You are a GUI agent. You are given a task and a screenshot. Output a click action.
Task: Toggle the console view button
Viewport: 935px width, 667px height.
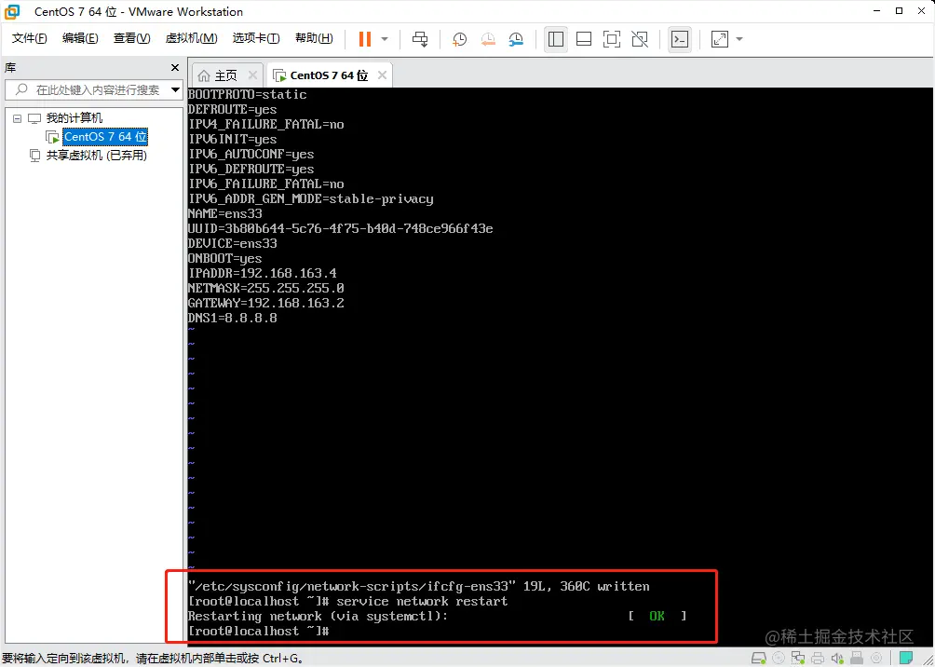point(680,39)
